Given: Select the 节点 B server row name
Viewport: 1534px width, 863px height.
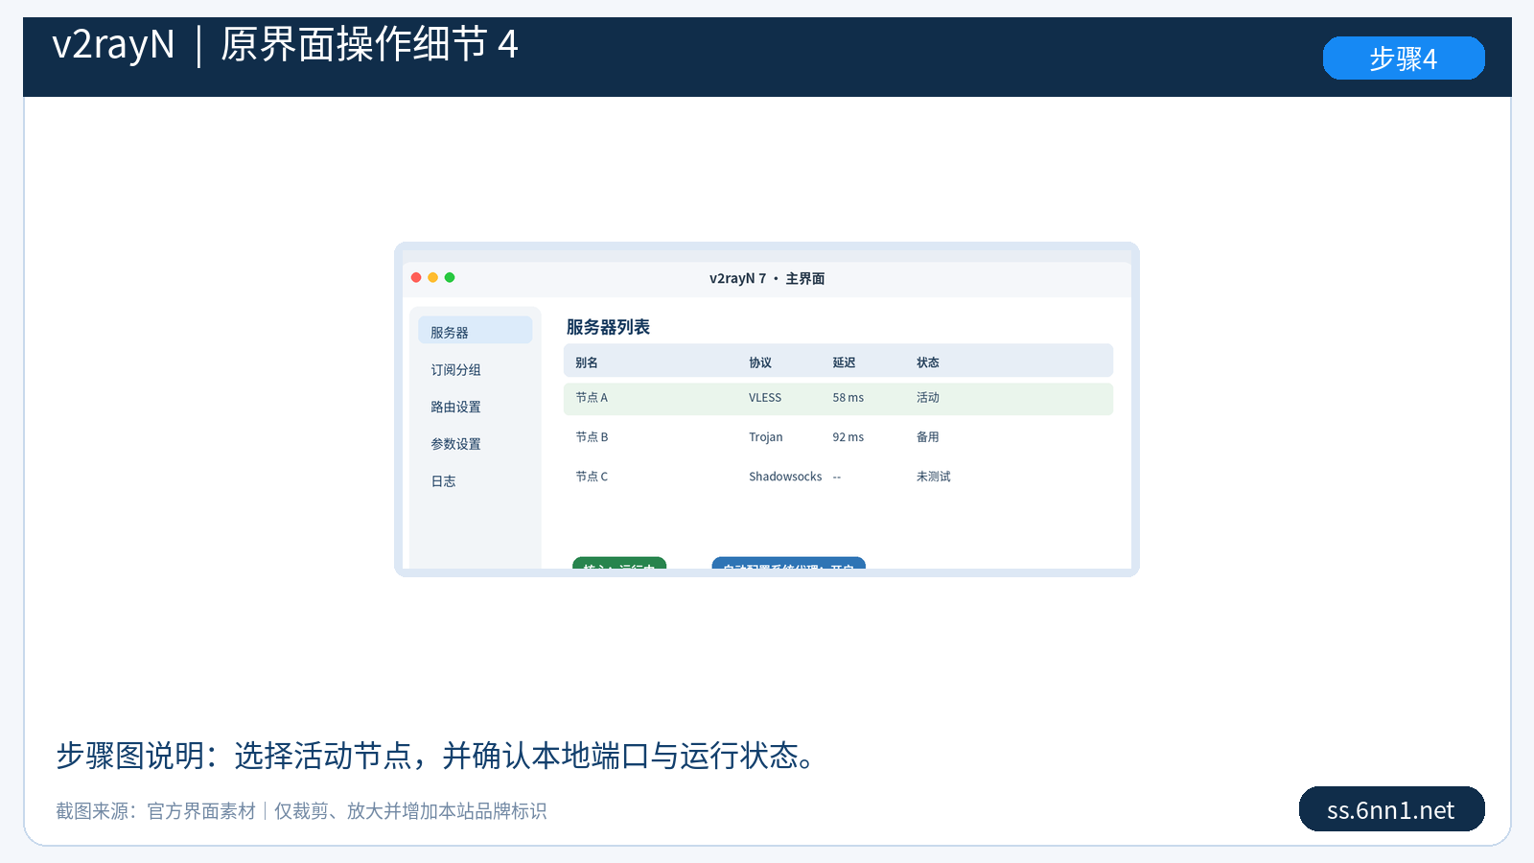Looking at the screenshot, I should (592, 437).
